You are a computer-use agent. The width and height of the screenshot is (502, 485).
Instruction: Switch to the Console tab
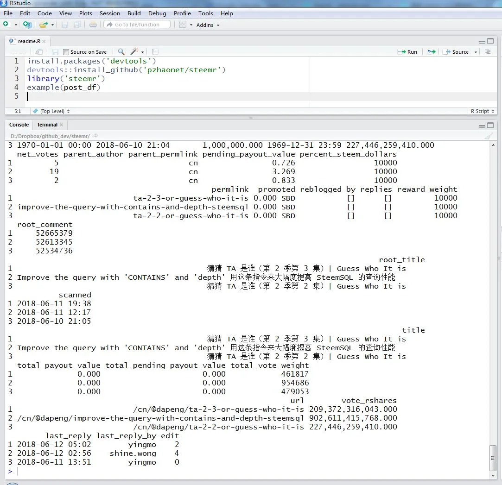pyautogui.click(x=19, y=125)
